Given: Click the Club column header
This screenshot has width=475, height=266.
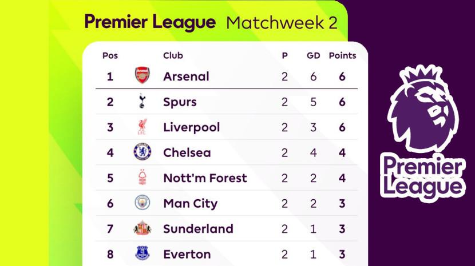Looking at the screenshot, I should click(173, 55).
